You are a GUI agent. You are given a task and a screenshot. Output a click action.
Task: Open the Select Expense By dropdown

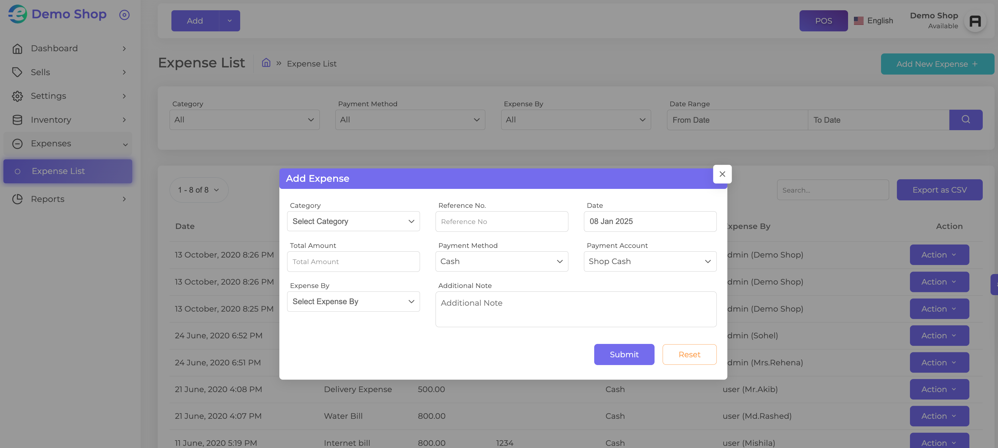[353, 301]
